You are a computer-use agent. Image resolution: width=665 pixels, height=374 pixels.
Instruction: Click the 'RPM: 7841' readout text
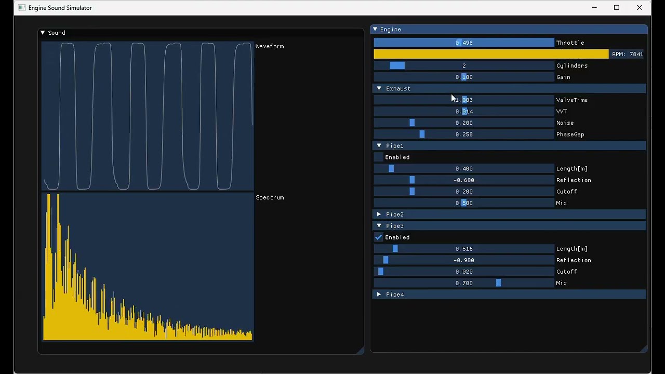pyautogui.click(x=628, y=54)
